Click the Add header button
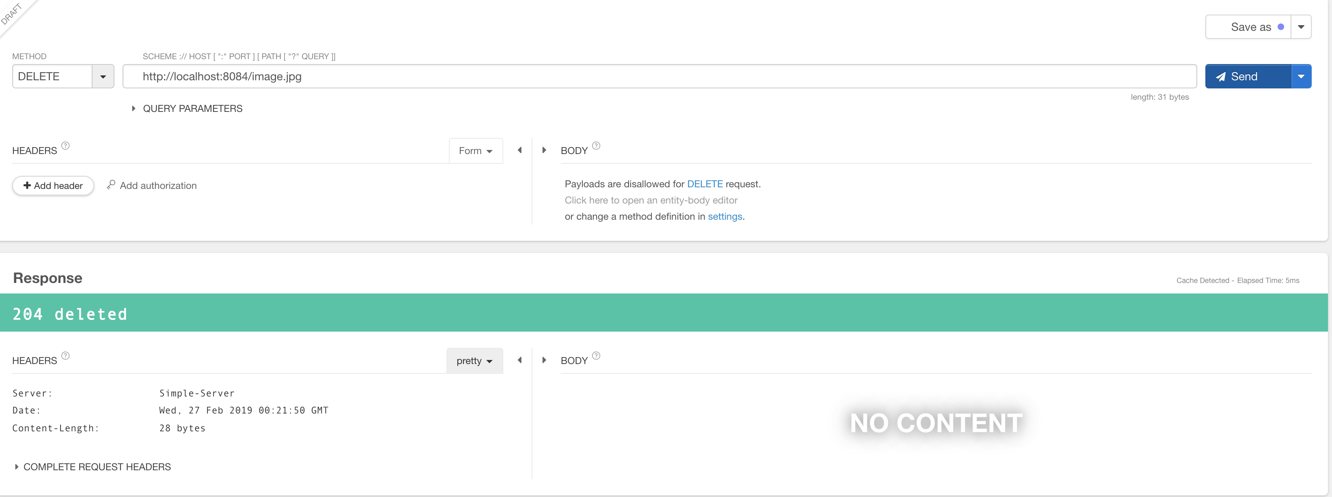Image resolution: width=1332 pixels, height=497 pixels. coord(53,186)
